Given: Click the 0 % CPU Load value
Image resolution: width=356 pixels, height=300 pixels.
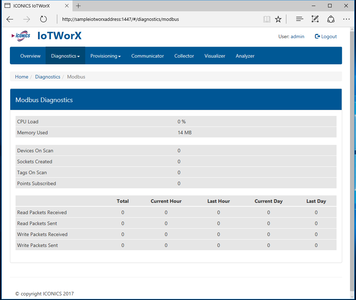Looking at the screenshot, I should (182, 122).
